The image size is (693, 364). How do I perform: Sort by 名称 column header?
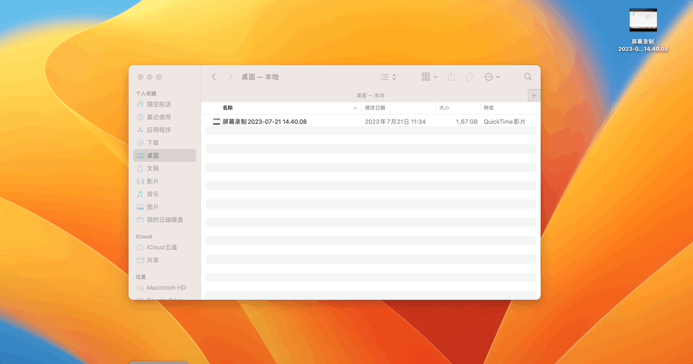point(228,108)
